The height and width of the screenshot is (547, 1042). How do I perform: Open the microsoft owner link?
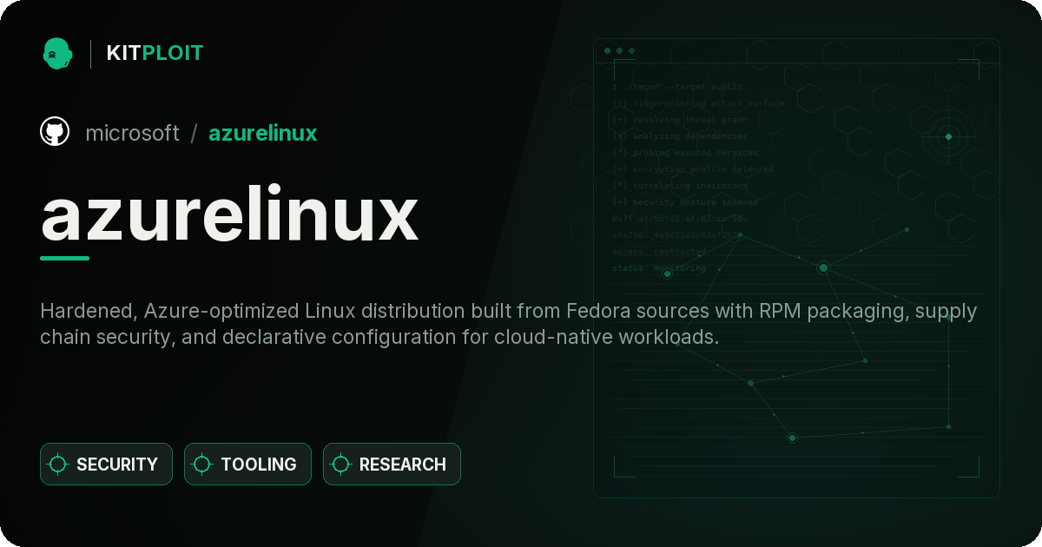point(132,133)
